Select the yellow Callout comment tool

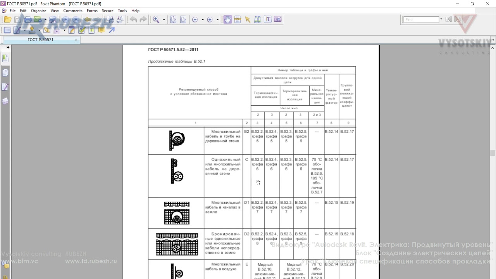pos(102,30)
